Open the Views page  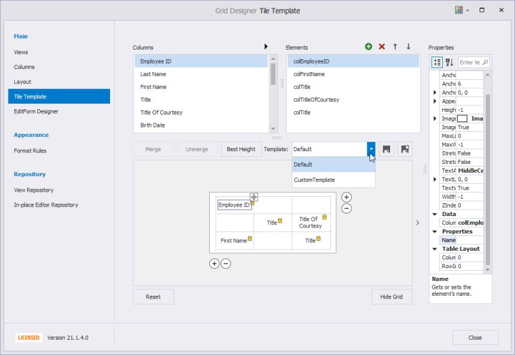(21, 52)
